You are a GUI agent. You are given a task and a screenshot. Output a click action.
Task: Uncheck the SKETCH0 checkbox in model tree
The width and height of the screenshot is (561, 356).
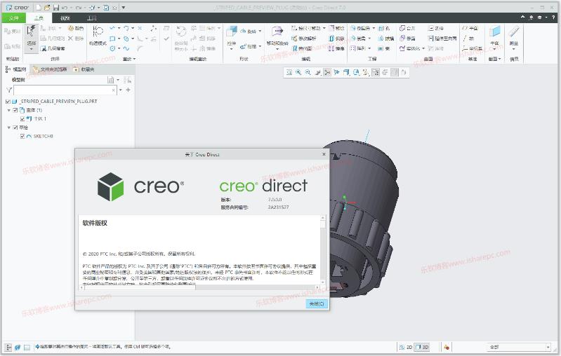pos(22,136)
